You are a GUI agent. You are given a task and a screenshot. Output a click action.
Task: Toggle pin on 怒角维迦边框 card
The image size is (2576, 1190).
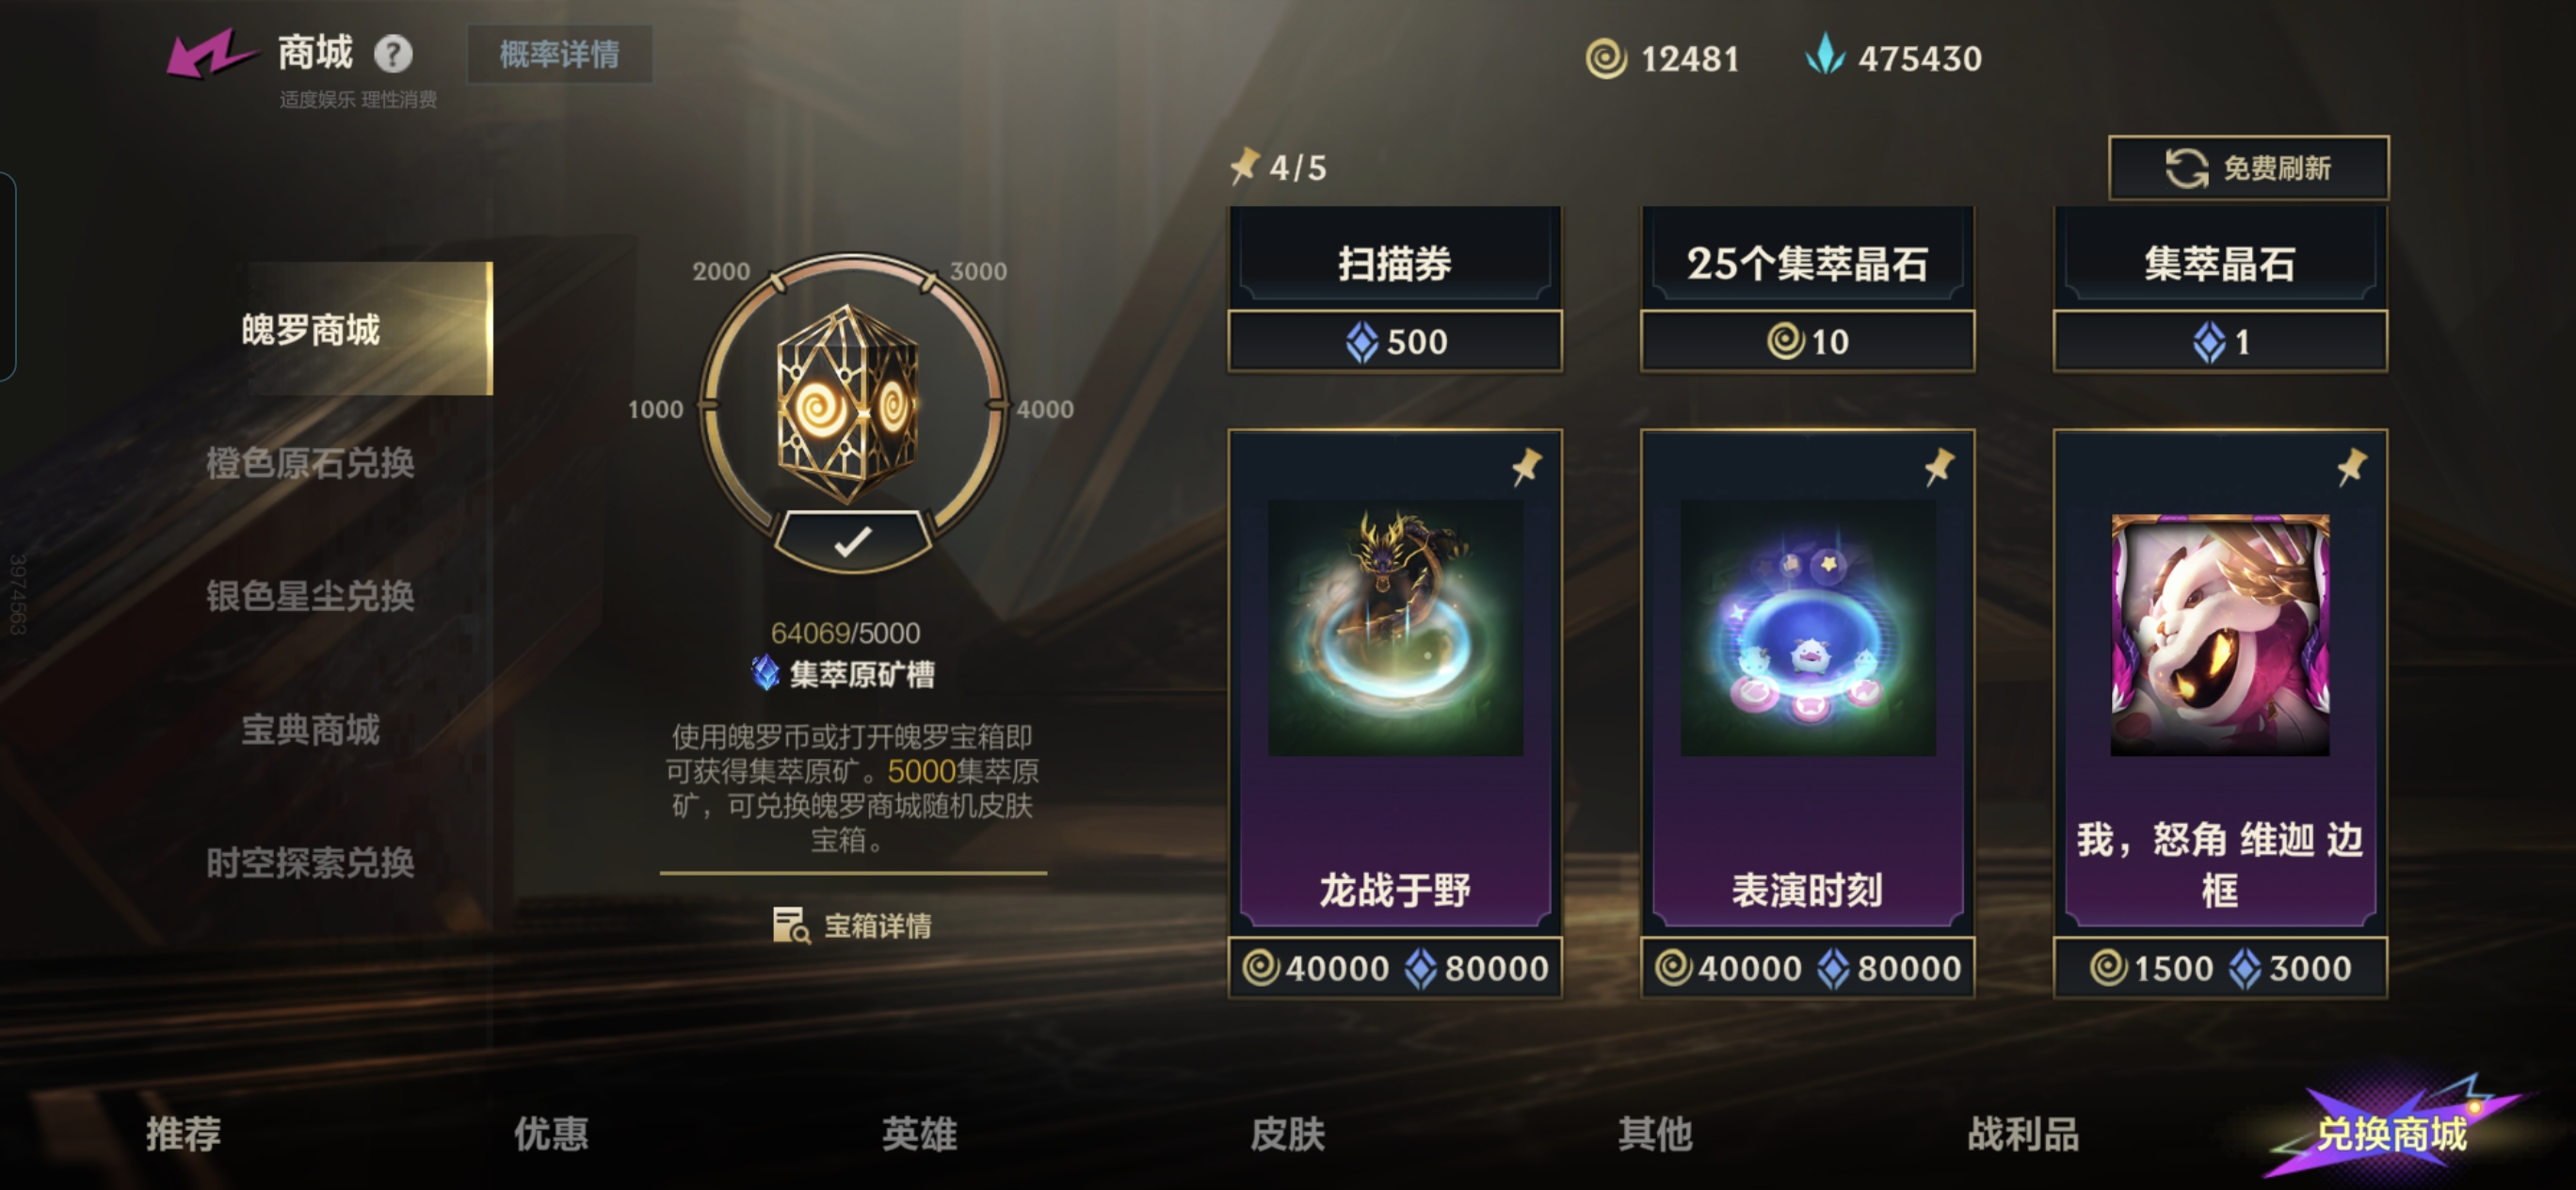[2351, 467]
